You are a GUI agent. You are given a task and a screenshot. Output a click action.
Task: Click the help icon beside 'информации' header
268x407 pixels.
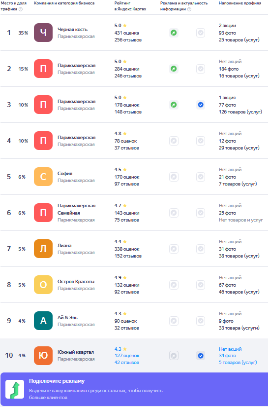click(x=189, y=9)
